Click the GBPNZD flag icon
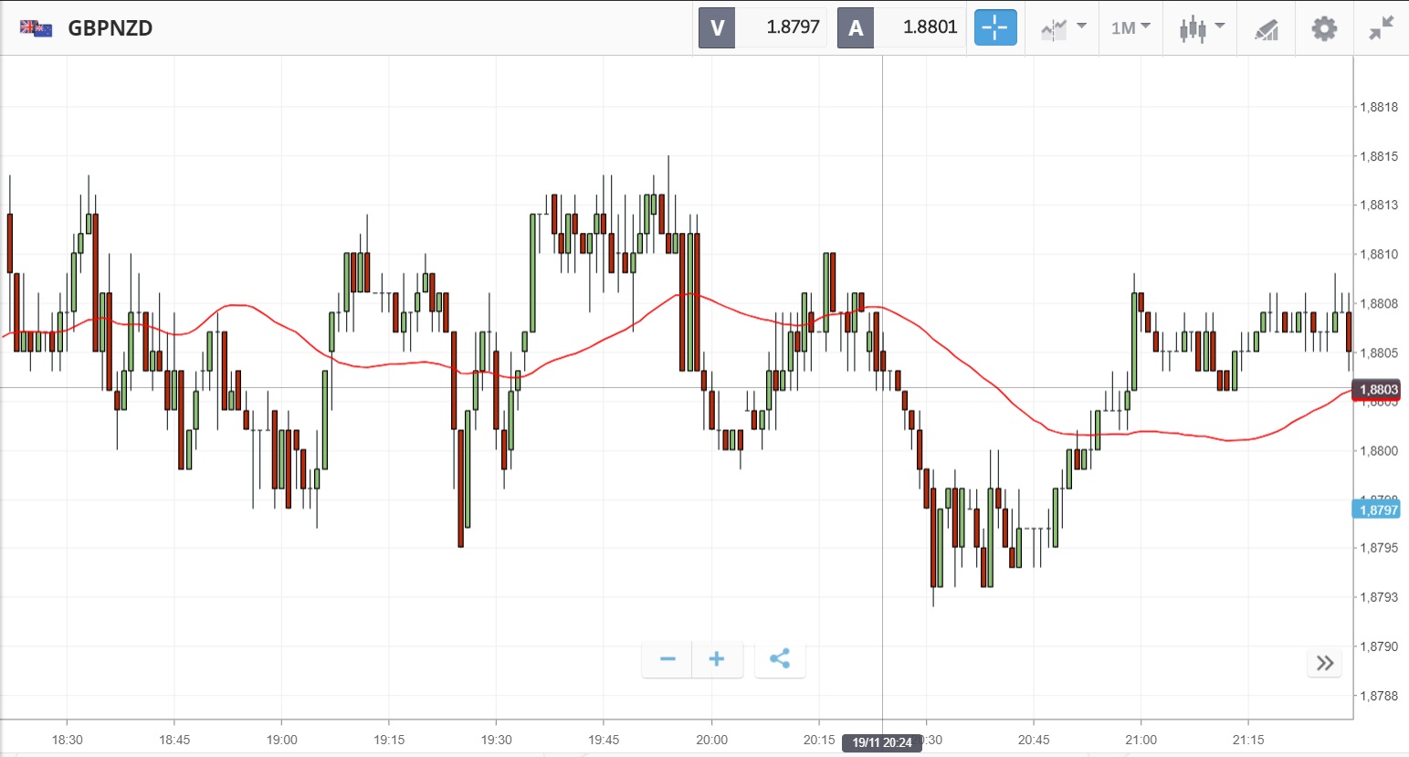This screenshot has width=1409, height=757. click(36, 28)
